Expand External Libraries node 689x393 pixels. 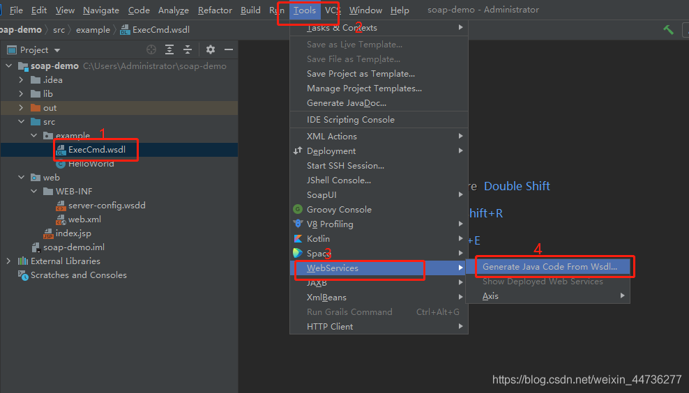pos(9,261)
